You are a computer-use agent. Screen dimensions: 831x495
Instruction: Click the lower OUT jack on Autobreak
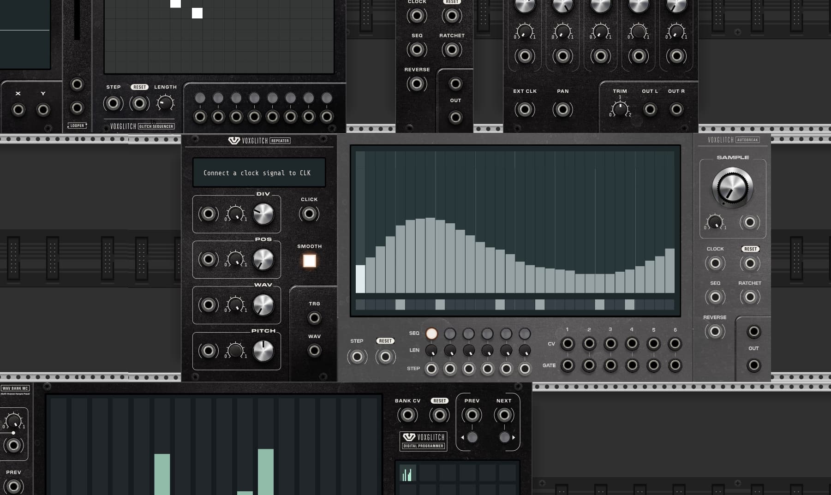pyautogui.click(x=753, y=365)
